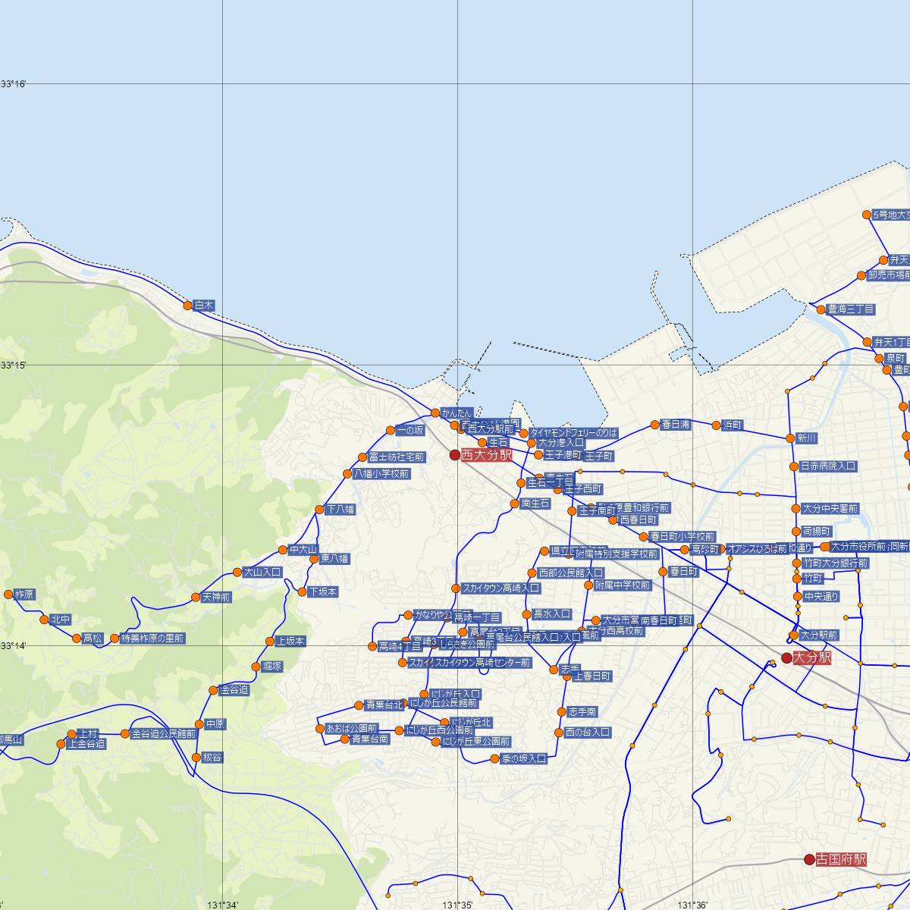Click the 春日浦 bus stop orange dot

tap(655, 425)
